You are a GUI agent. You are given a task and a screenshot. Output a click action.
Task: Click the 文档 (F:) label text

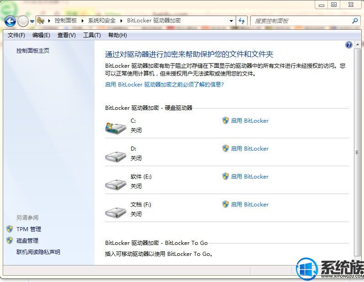point(141,204)
